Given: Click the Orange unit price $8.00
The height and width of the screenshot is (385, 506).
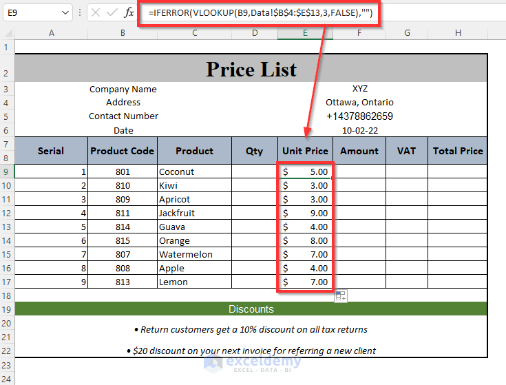Looking at the screenshot, I should click(305, 241).
